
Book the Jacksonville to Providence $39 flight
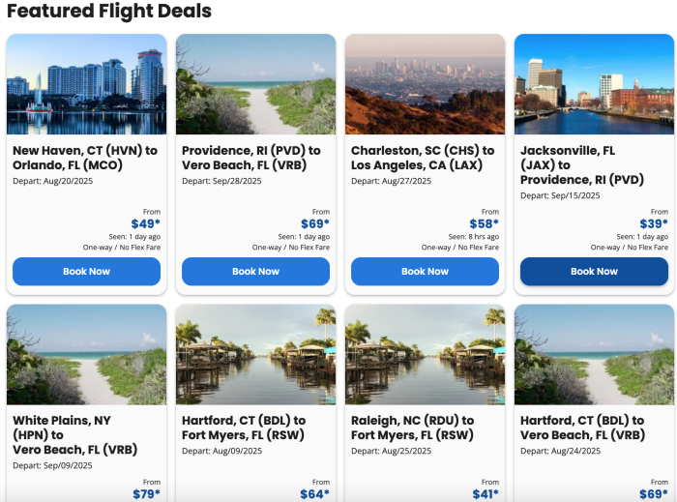tap(594, 272)
